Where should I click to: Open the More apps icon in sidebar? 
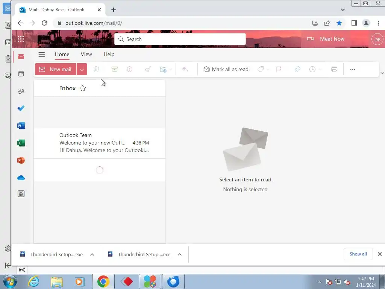click(21, 194)
